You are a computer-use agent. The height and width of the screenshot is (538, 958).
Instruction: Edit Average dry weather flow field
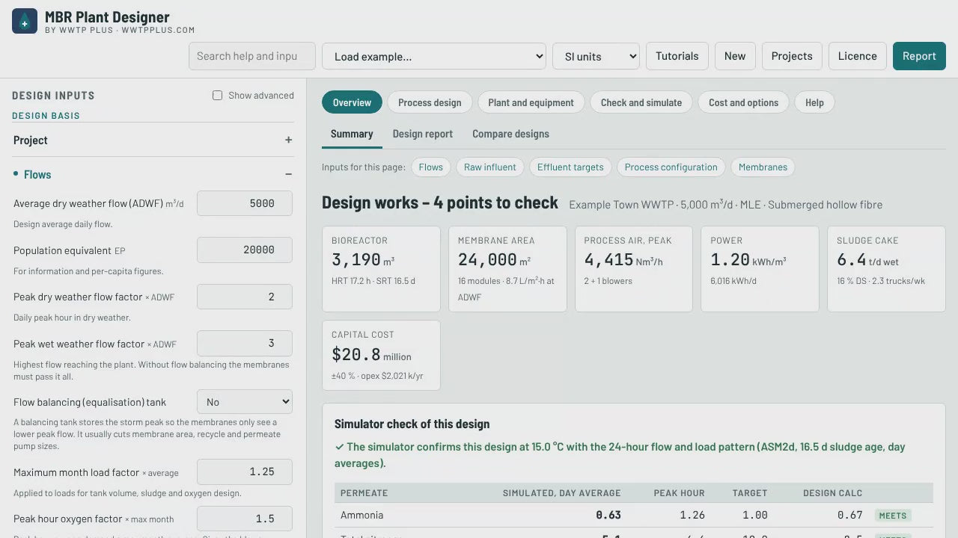click(245, 203)
